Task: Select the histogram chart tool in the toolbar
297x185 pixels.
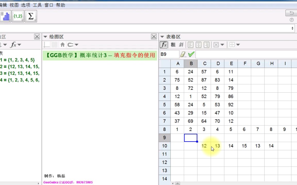Action: [5, 16]
